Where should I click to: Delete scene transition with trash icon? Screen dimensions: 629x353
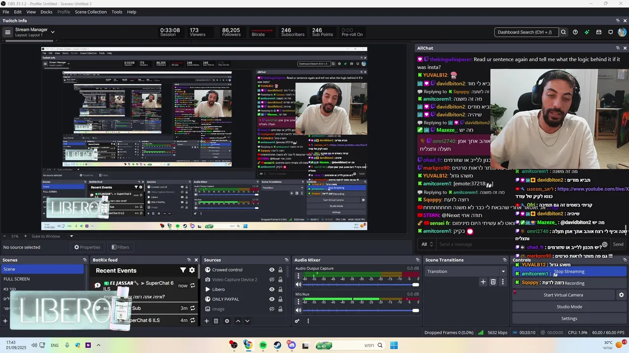(x=493, y=282)
